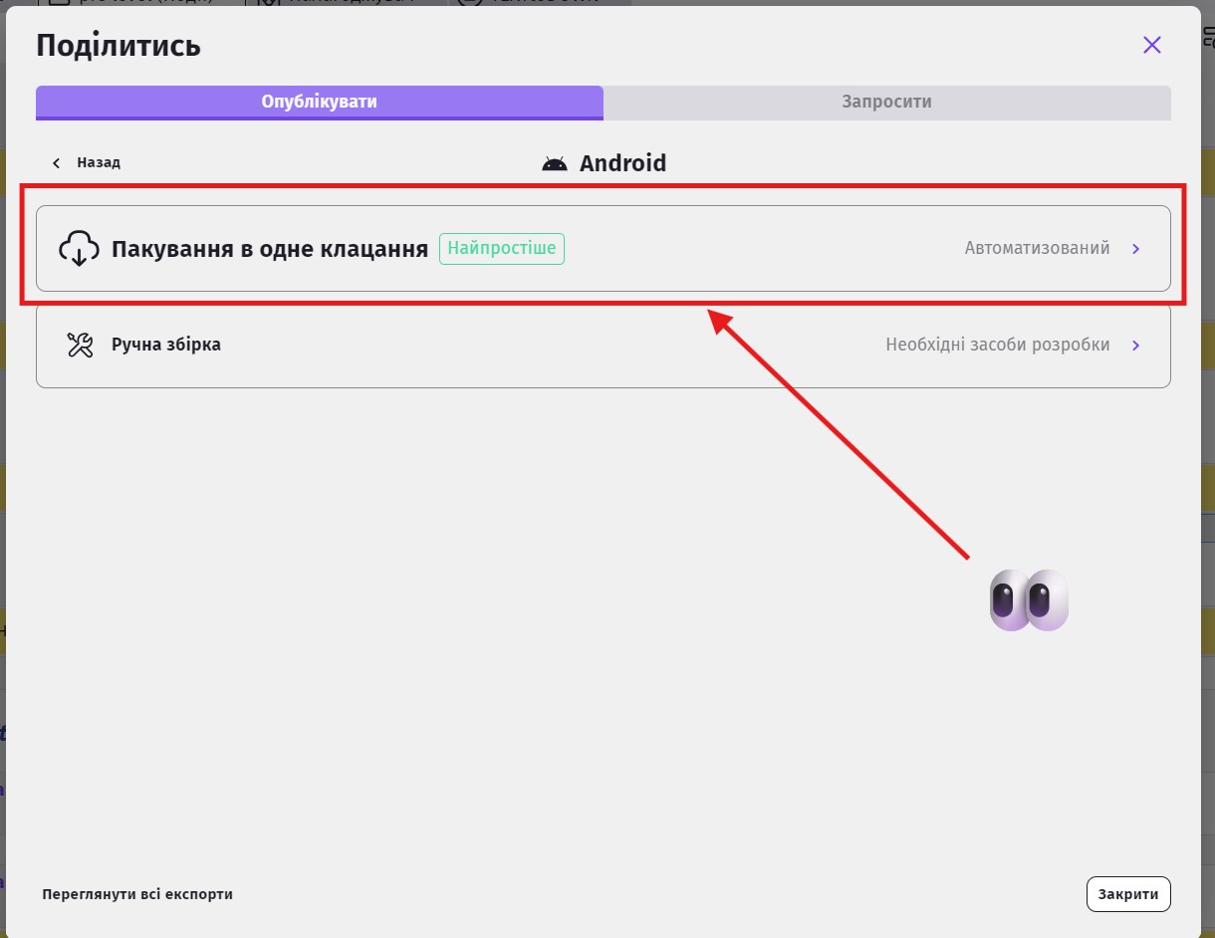
Task: Expand the arrow on the Ручна збірка row
Action: (1136, 346)
